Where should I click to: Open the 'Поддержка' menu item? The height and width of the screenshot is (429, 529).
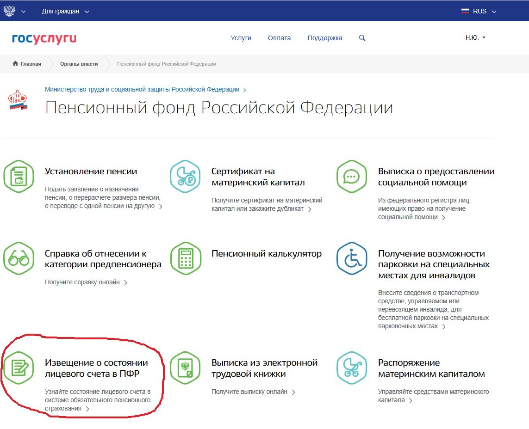pos(324,38)
